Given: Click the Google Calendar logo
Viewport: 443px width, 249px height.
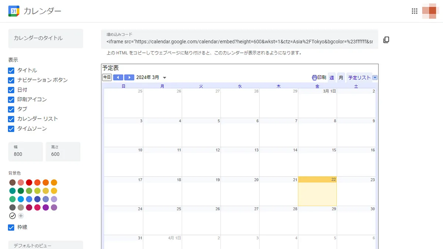Looking at the screenshot, I should point(13,11).
